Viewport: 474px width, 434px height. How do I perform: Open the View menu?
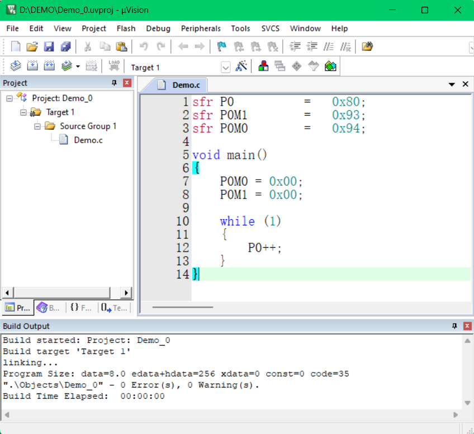[63, 29]
